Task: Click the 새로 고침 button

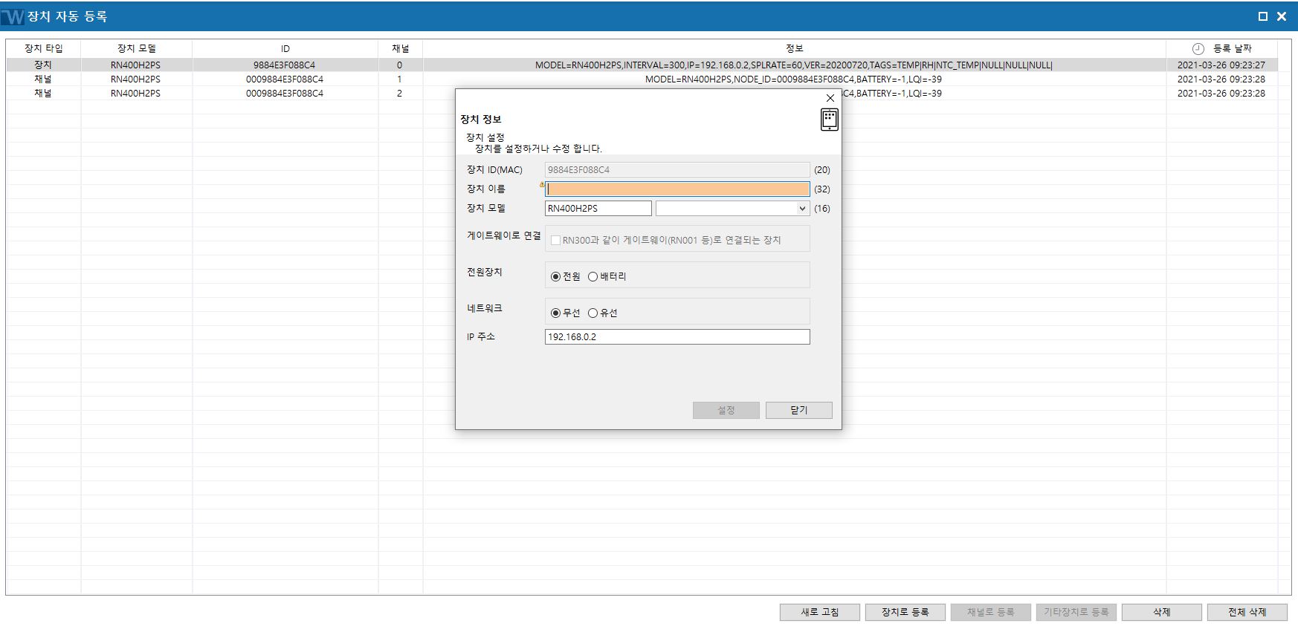Action: [x=820, y=612]
